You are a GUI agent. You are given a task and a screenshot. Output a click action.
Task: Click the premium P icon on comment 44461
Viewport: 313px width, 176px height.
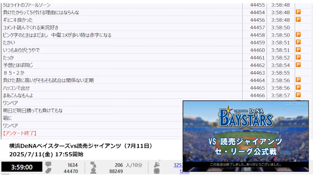pyautogui.click(x=298, y=57)
